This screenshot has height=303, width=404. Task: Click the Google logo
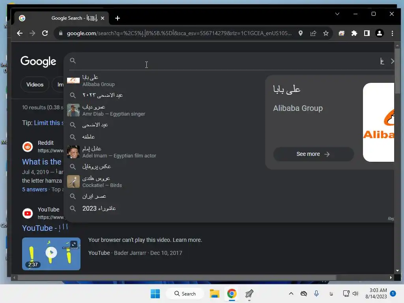pyautogui.click(x=38, y=61)
